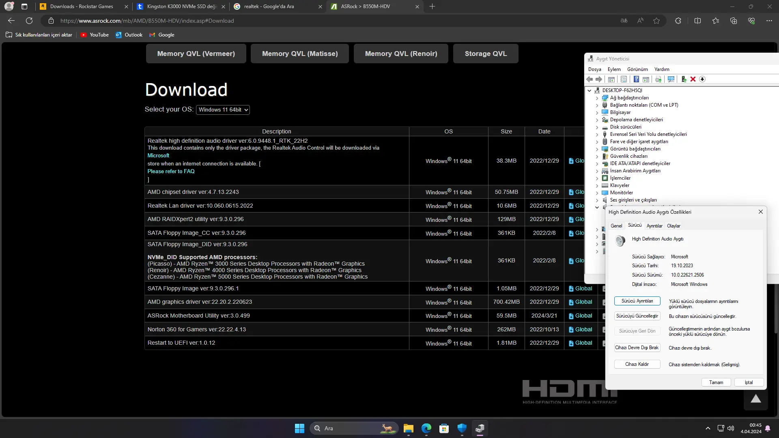Click the scroll-to-top arrow on ASRock page
The width and height of the screenshot is (779, 438).
[755, 399]
